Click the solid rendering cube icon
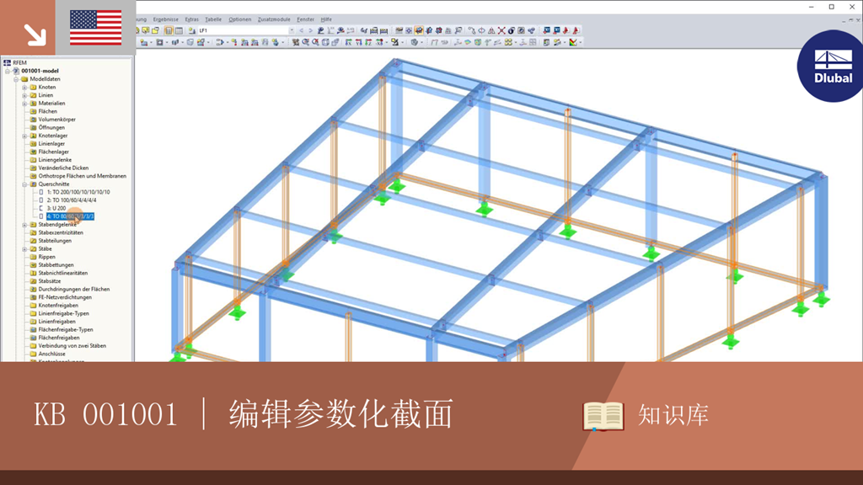This screenshot has height=485, width=863. [x=415, y=42]
